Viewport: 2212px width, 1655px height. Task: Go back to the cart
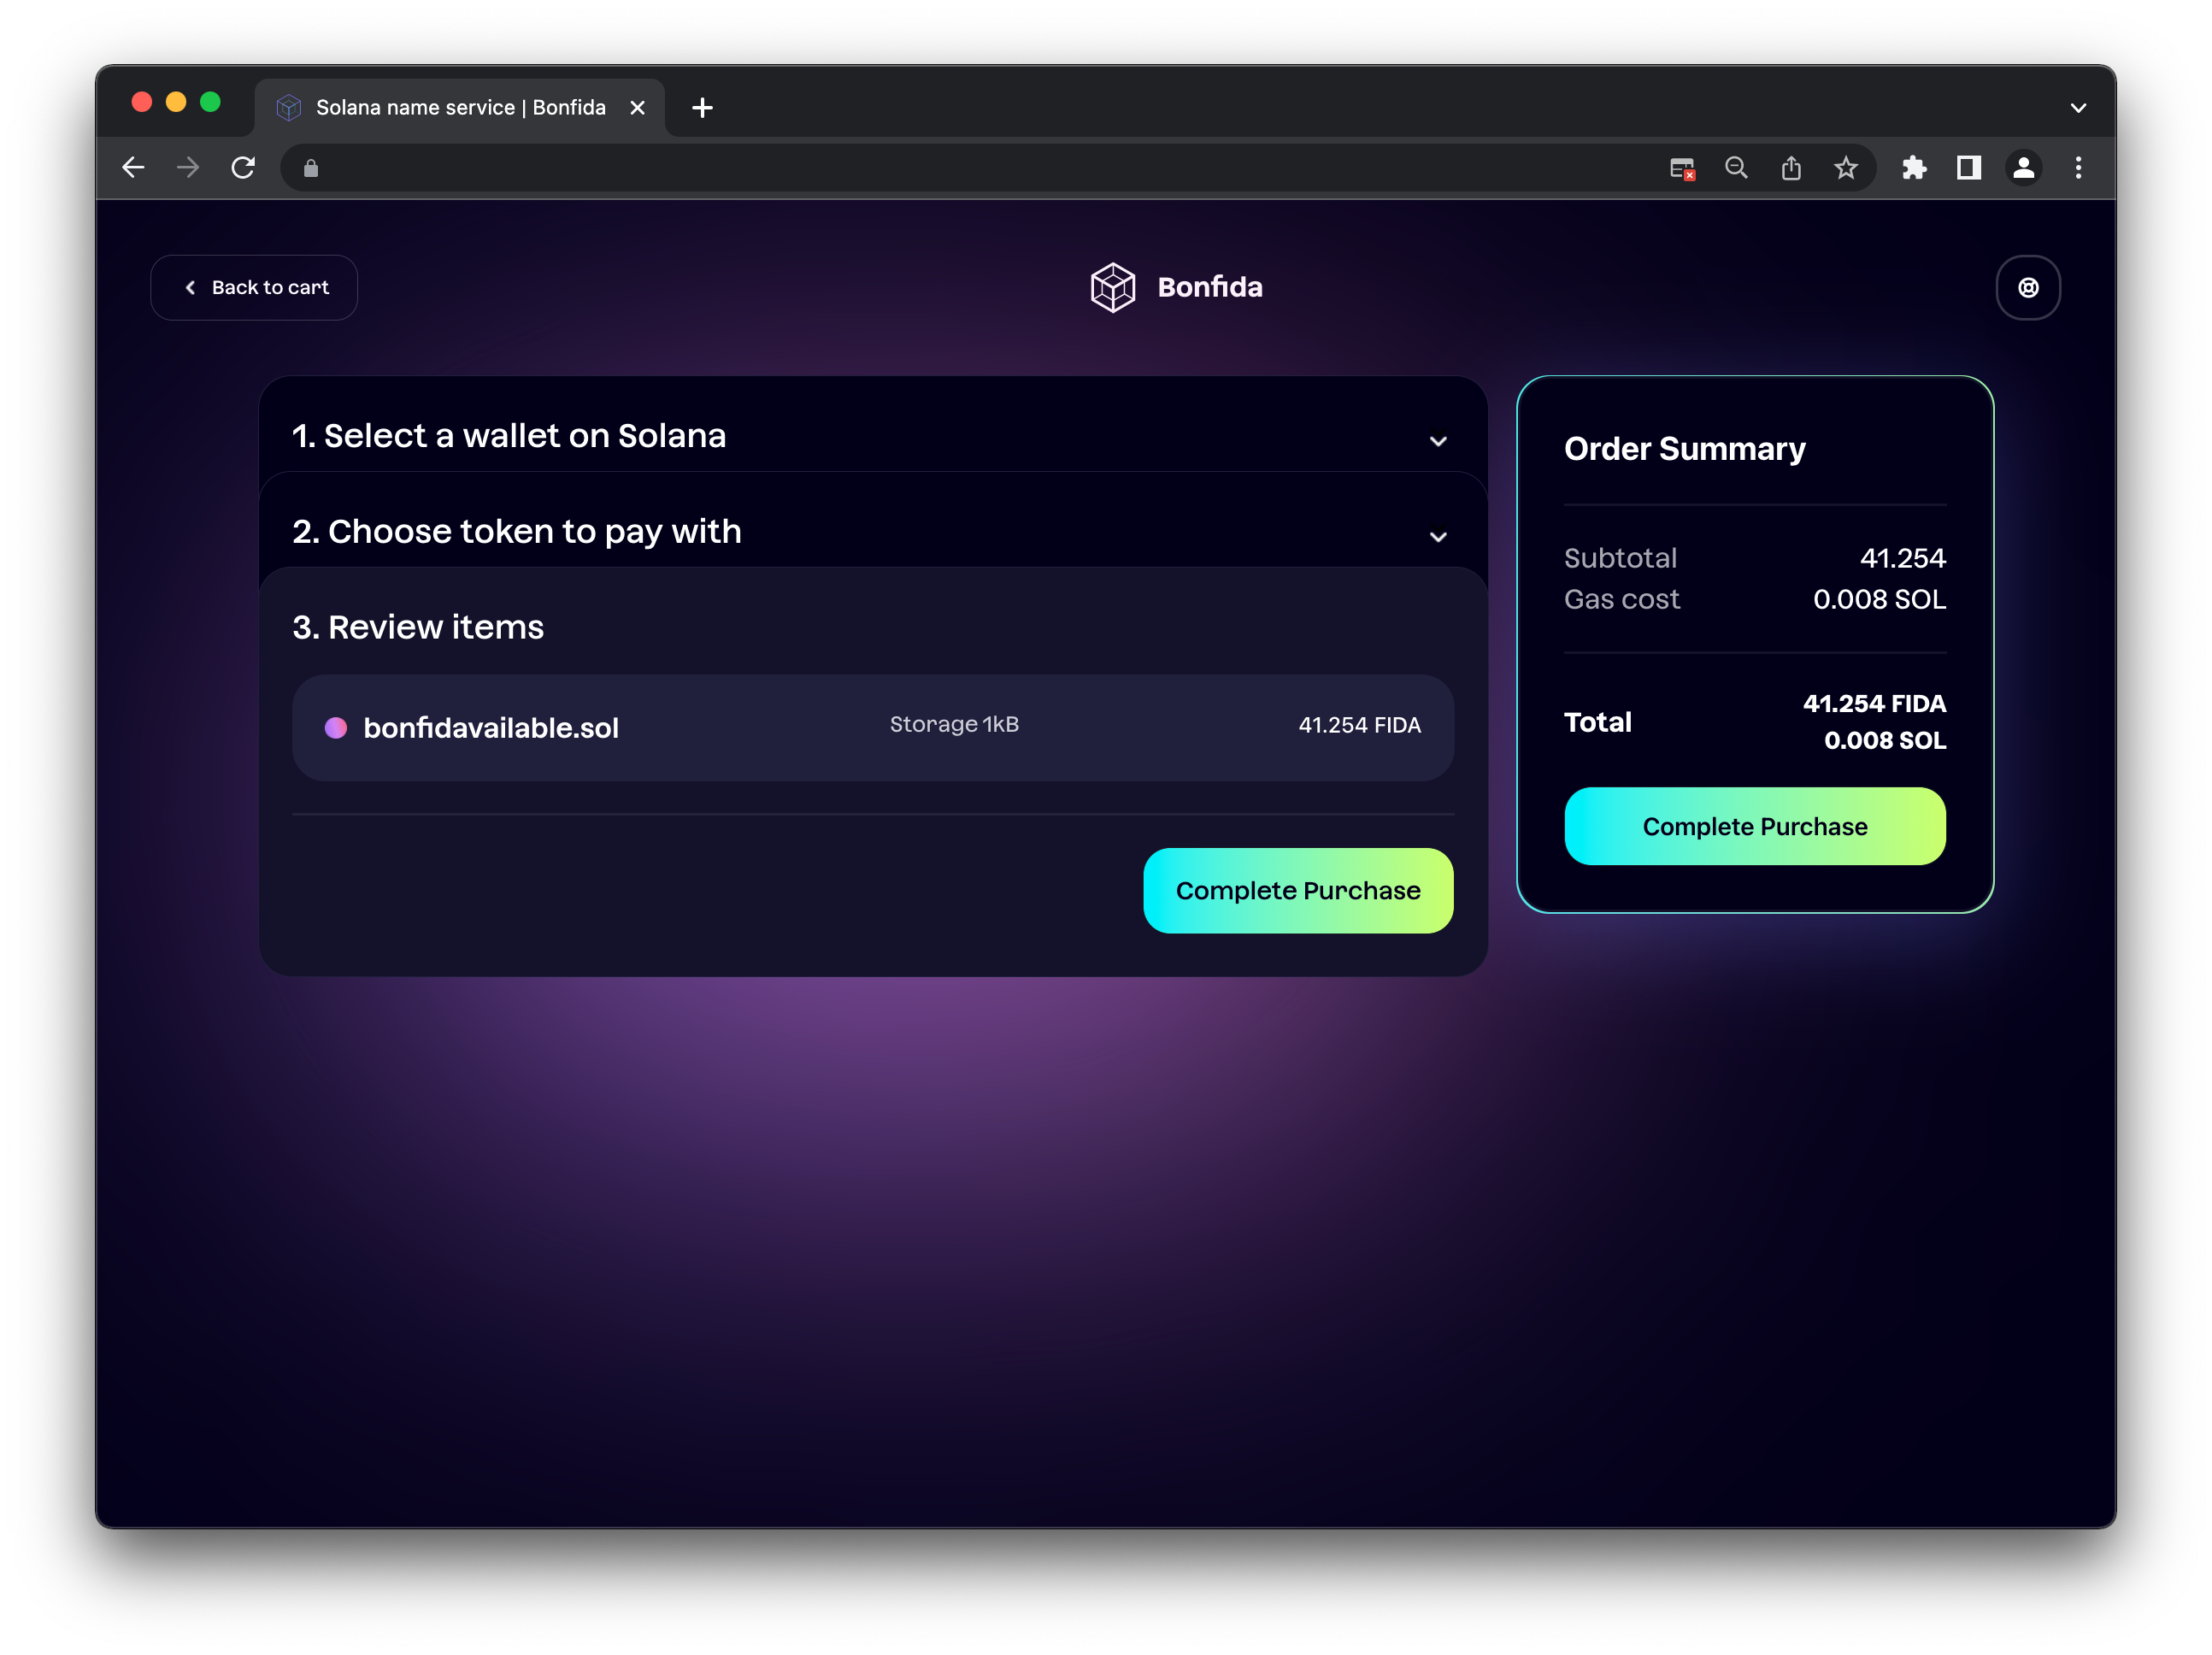pos(254,288)
